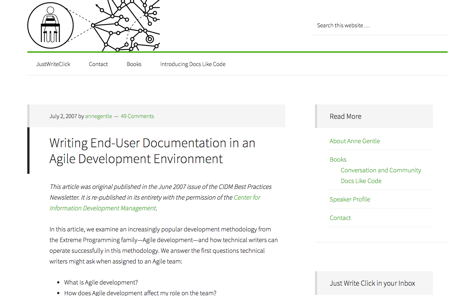Image resolution: width=472 pixels, height=296 pixels.
Task: Click the Read More sidebar heading
Action: 345,116
